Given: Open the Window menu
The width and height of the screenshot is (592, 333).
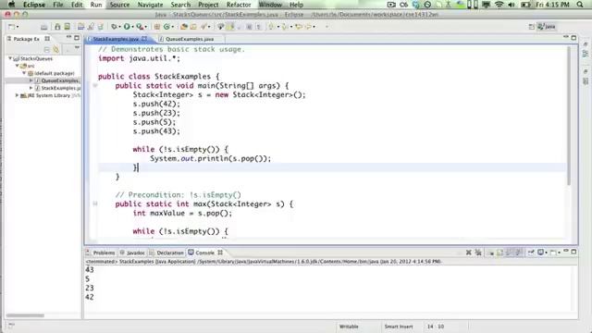Looking at the screenshot, I should [x=270, y=5].
